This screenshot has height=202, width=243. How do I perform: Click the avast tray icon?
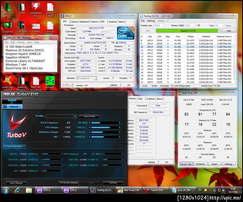205,190
